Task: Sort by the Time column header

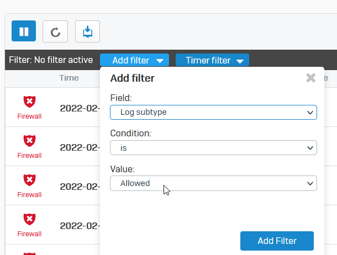Action: (x=69, y=78)
